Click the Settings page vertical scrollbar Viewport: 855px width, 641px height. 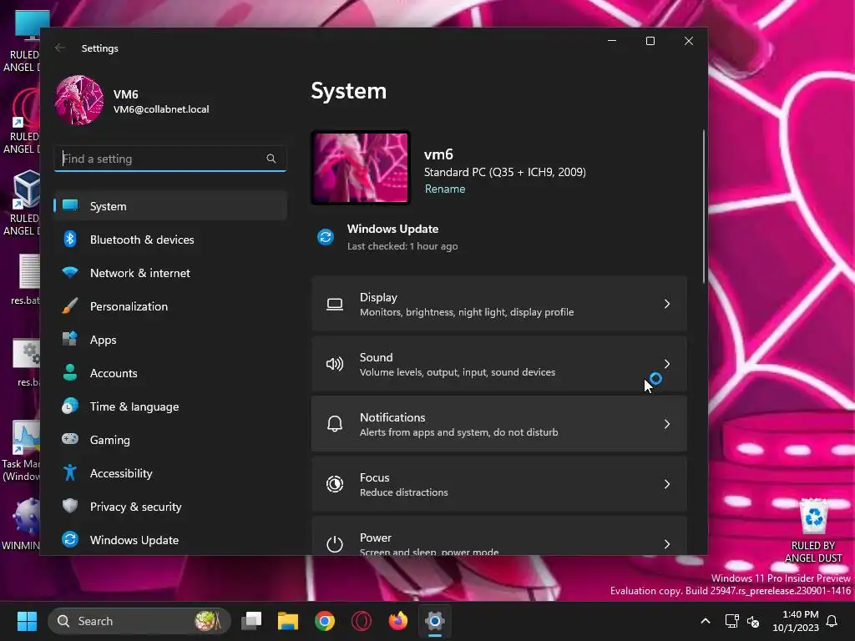pos(704,207)
